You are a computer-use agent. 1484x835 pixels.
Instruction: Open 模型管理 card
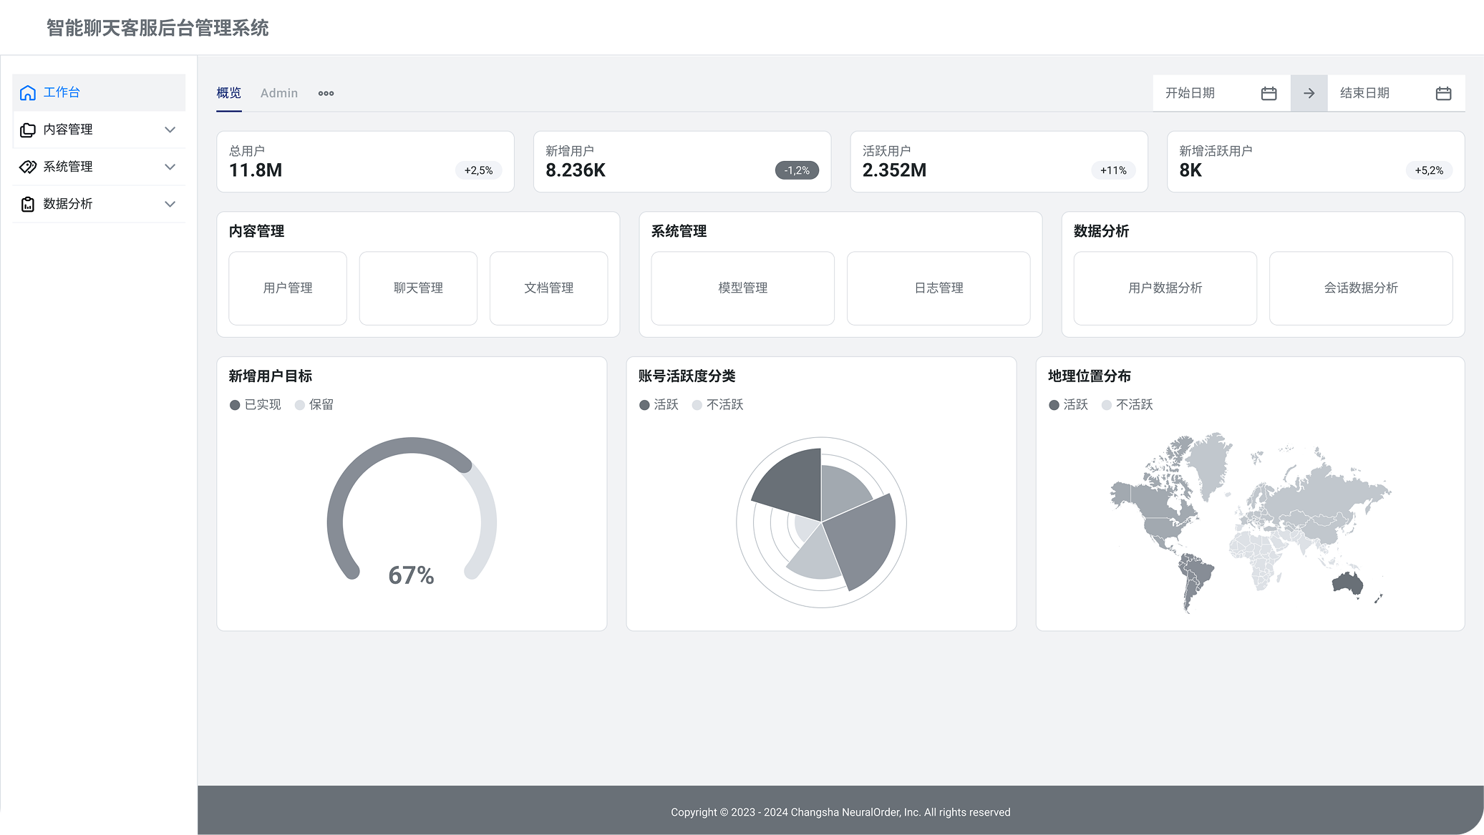point(743,288)
